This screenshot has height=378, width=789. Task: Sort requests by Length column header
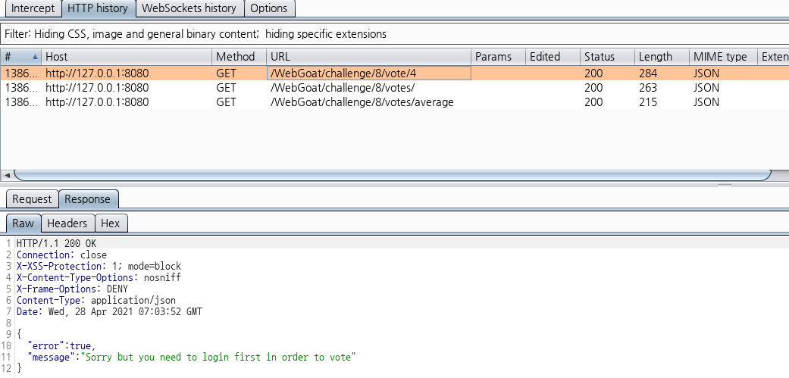click(660, 57)
